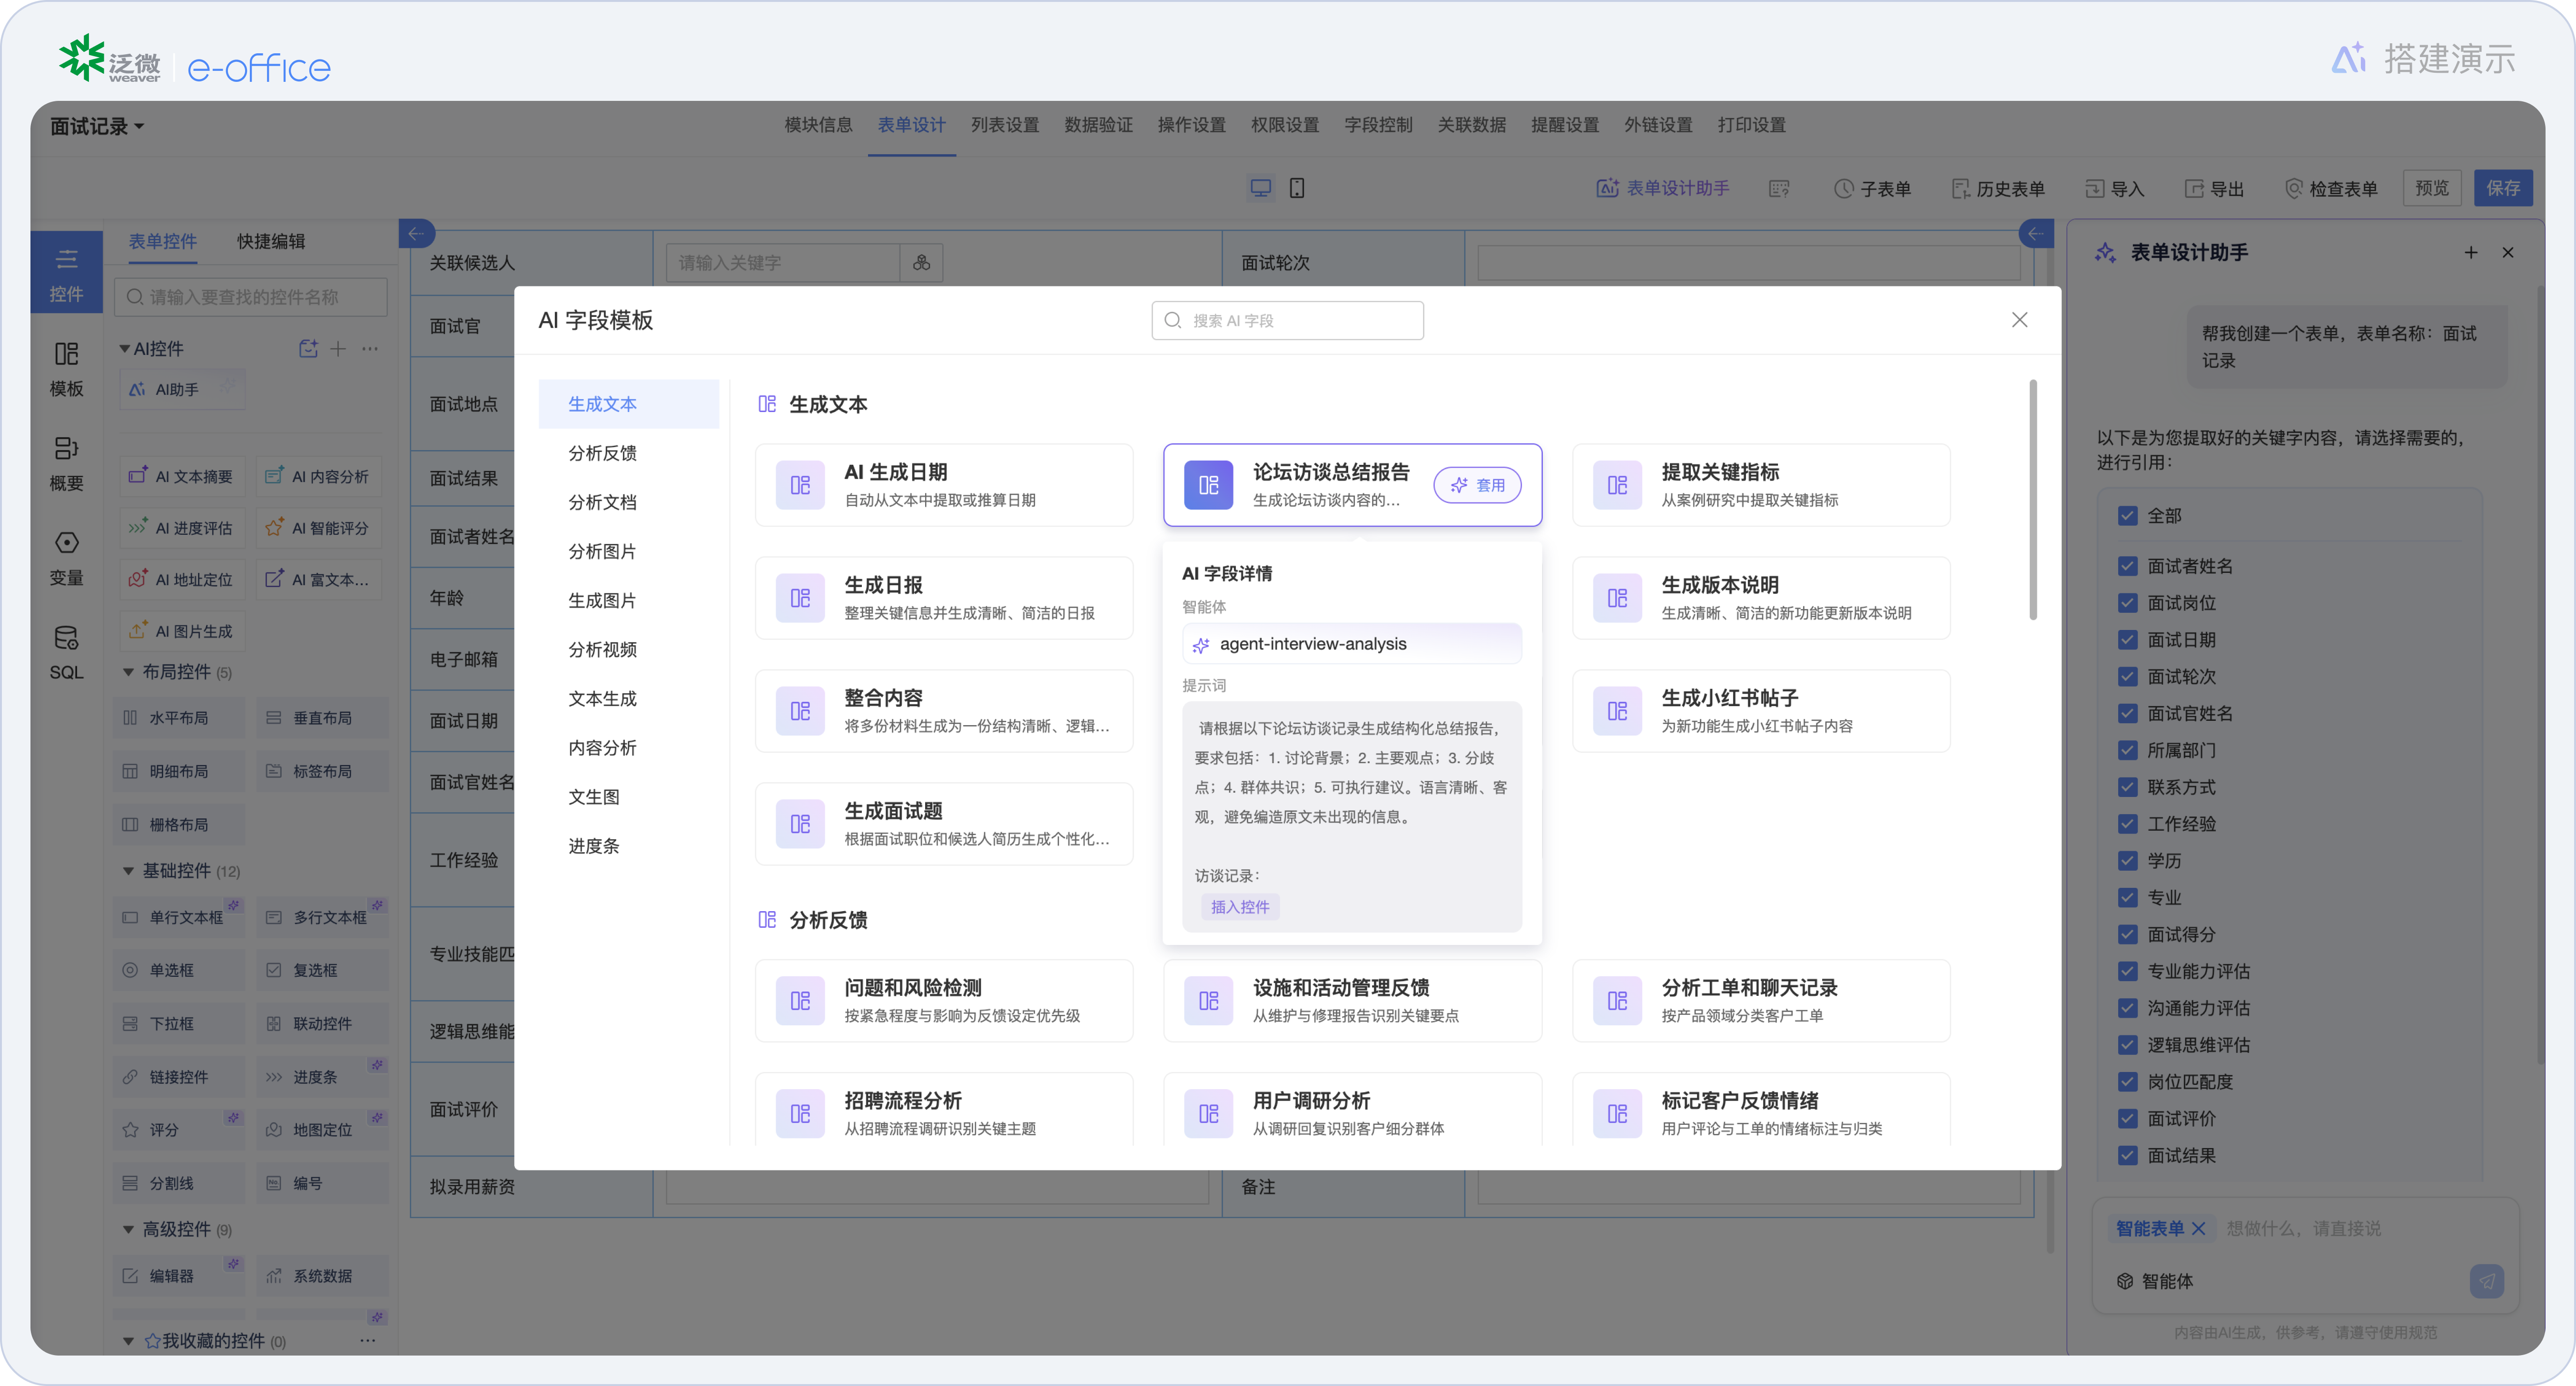
Task: Select the AI 地址定位 control
Action: (181, 579)
